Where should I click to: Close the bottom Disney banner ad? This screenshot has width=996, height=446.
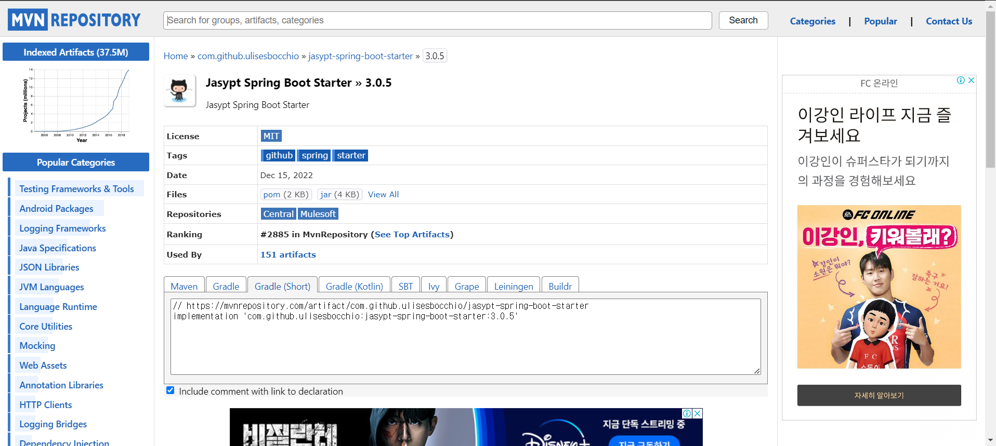[x=698, y=413]
